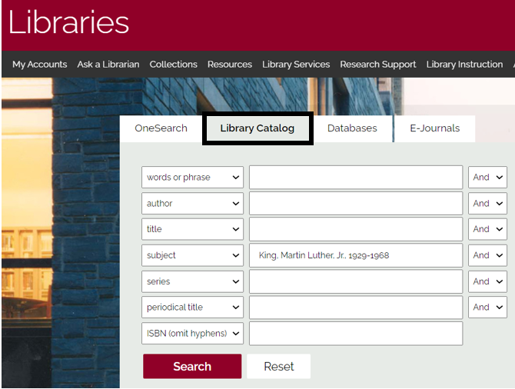This screenshot has width=515, height=389.
Task: Click the red Search button
Action: coord(192,367)
